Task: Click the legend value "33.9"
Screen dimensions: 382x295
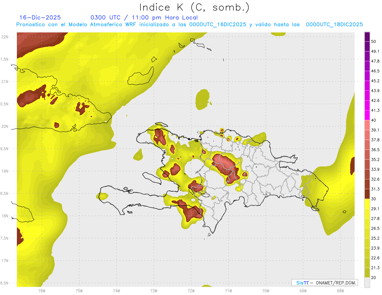Action: click(x=375, y=169)
